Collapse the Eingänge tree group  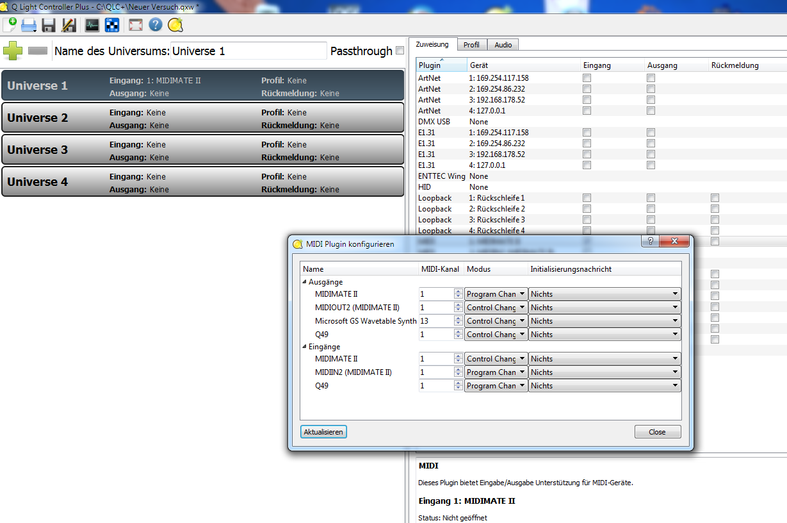click(304, 347)
